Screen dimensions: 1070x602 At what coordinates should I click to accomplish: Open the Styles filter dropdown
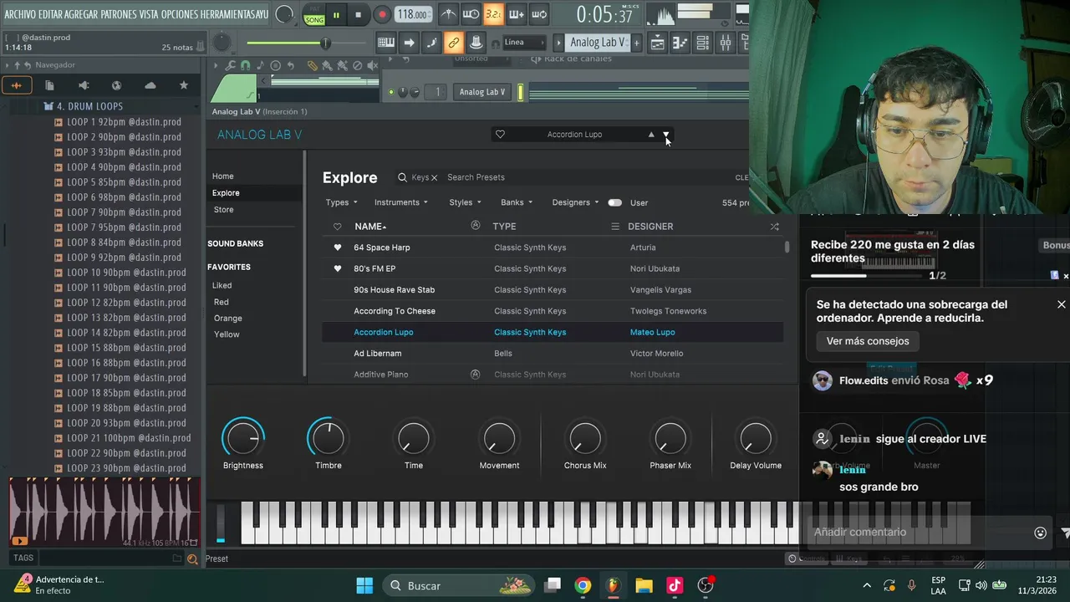(x=465, y=202)
